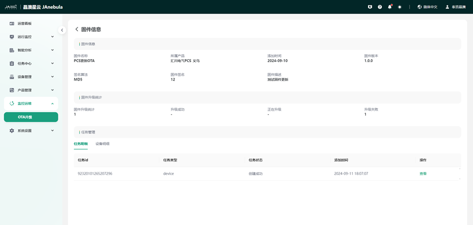Open the help question mark icon
The image size is (473, 225).
pyautogui.click(x=380, y=7)
